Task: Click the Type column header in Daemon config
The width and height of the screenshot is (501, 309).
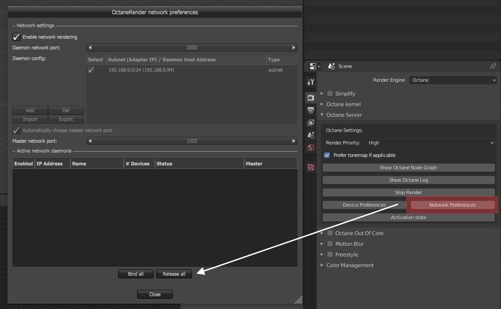Action: tap(282, 60)
